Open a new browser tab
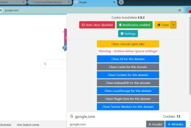The image size is (191, 128). point(121,2)
